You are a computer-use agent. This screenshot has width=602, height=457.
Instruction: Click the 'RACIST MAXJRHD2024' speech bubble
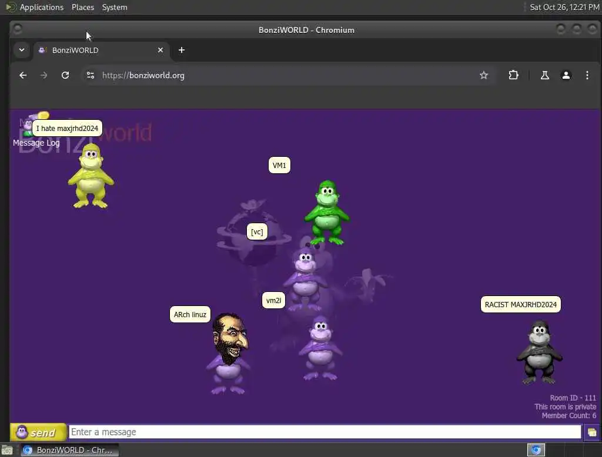pos(521,305)
